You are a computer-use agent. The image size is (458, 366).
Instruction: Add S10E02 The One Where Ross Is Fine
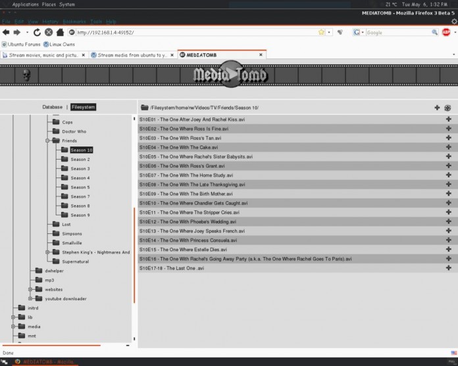[449, 128]
